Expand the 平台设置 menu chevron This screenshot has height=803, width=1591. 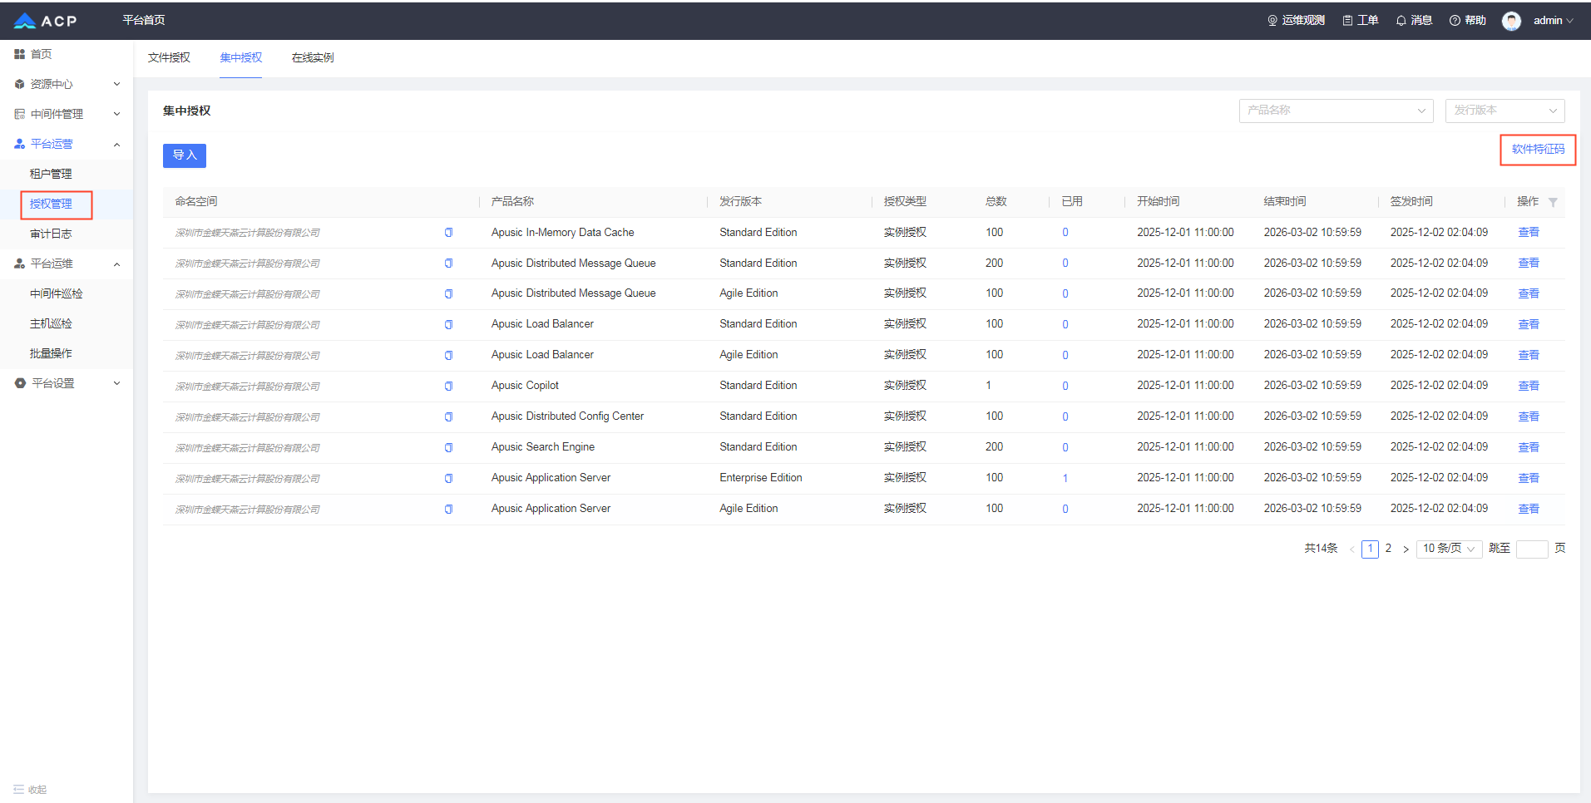click(x=116, y=383)
